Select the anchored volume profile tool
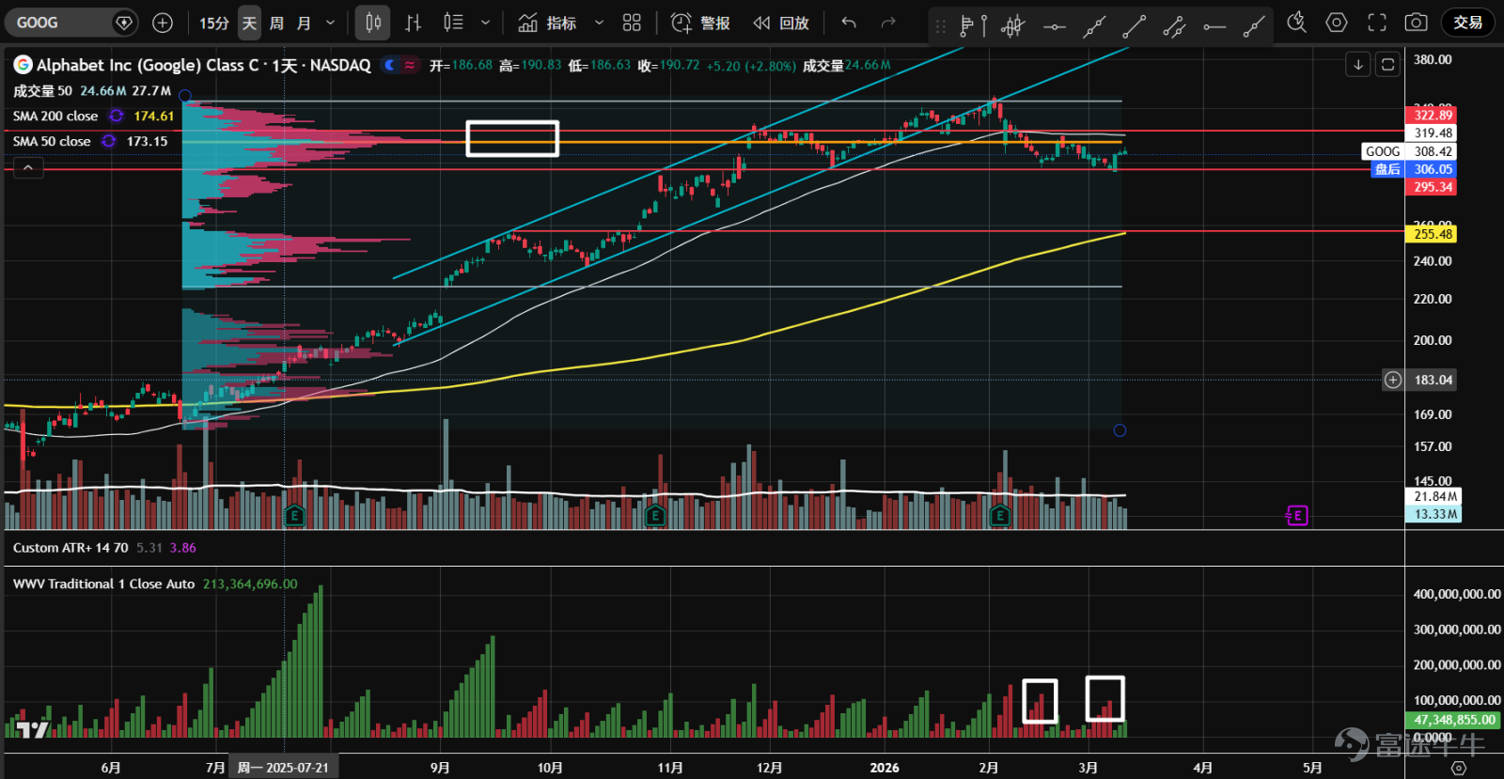This screenshot has height=779, width=1504. click(x=973, y=26)
